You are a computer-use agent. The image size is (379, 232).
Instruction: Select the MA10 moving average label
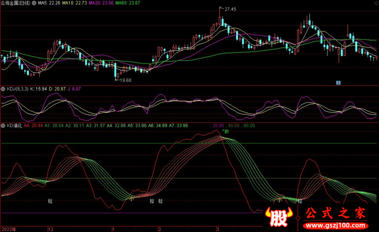75,3
